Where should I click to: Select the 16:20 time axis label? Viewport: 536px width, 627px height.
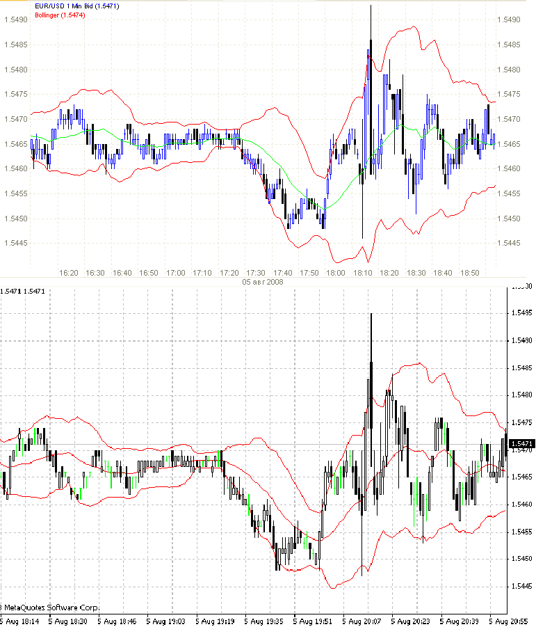69,273
